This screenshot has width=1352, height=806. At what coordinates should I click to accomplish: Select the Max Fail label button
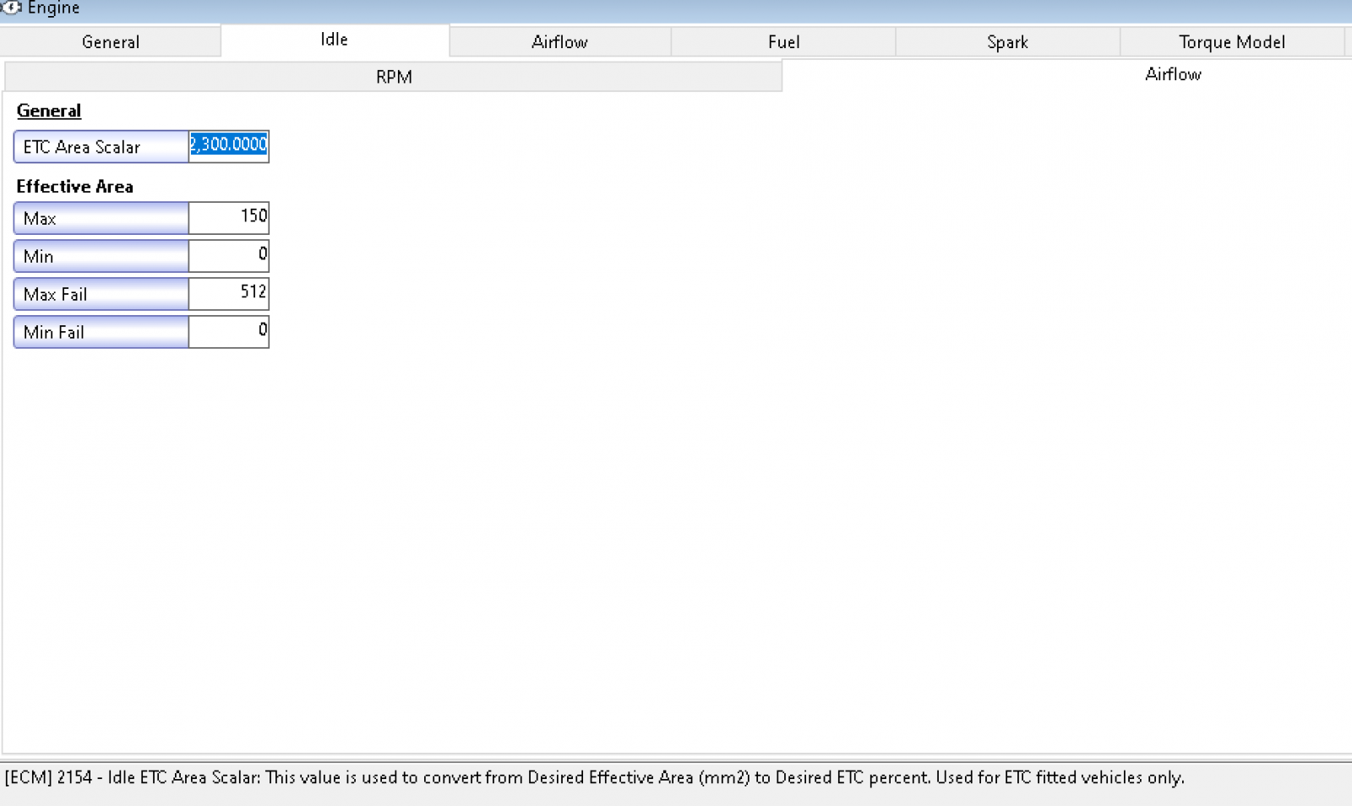coord(101,294)
